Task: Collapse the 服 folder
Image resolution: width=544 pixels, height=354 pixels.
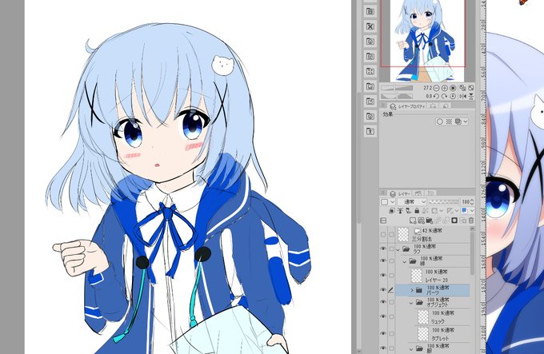Action: [x=411, y=348]
